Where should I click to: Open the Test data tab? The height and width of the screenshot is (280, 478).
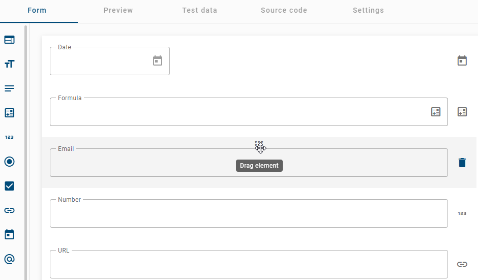200,10
